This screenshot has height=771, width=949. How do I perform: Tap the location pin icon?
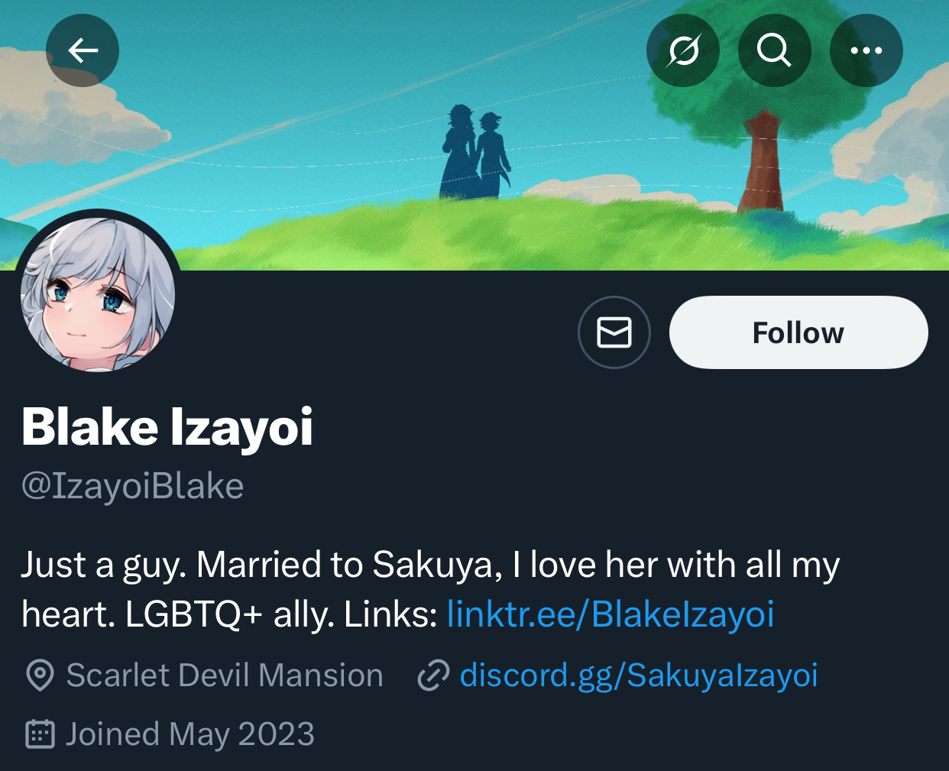40,675
